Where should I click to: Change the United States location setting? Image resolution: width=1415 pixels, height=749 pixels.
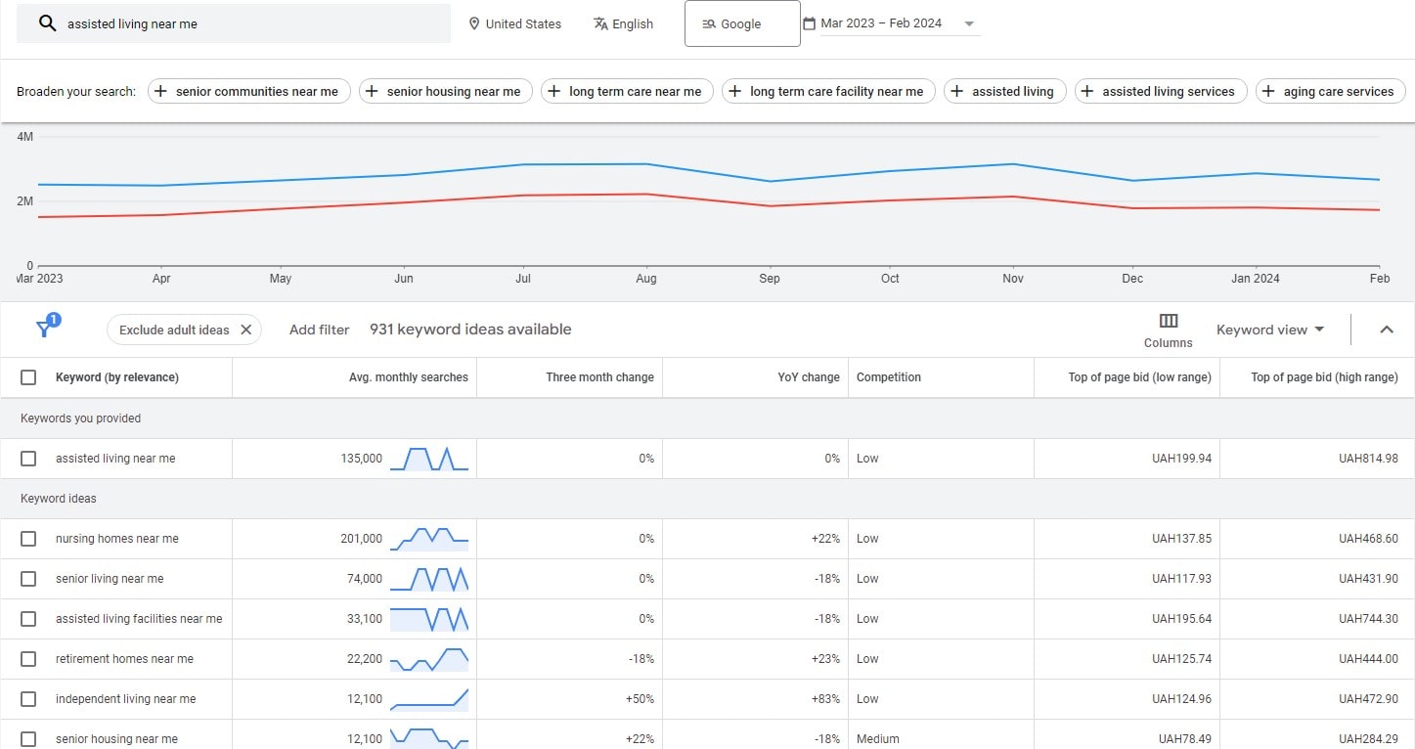tap(515, 23)
